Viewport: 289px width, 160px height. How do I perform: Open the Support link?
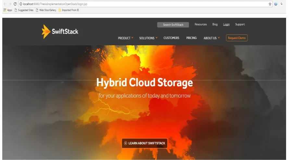pyautogui.click(x=240, y=24)
